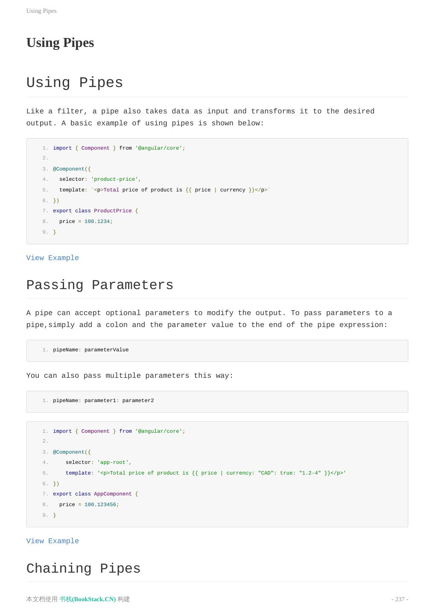Open View Example link below AppComponent code

pos(53,541)
